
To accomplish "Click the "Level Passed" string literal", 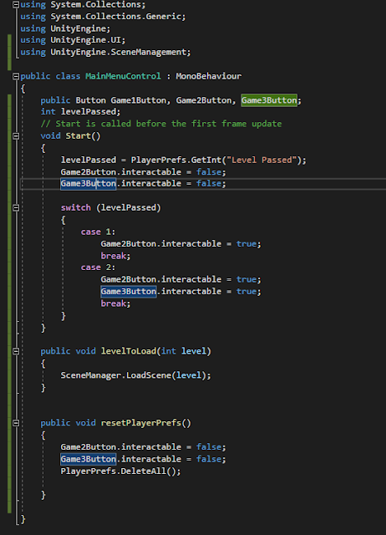I will tap(262, 160).
